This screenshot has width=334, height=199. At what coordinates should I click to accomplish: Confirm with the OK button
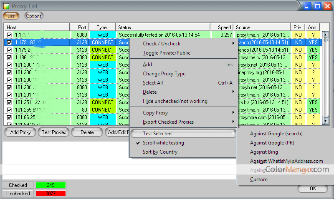tap(313, 189)
